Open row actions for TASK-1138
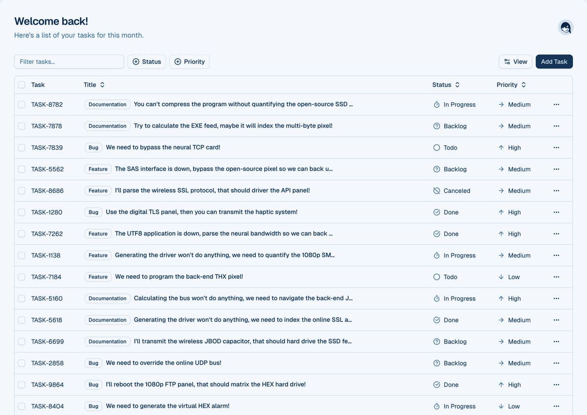The height and width of the screenshot is (415, 587). [x=556, y=255]
